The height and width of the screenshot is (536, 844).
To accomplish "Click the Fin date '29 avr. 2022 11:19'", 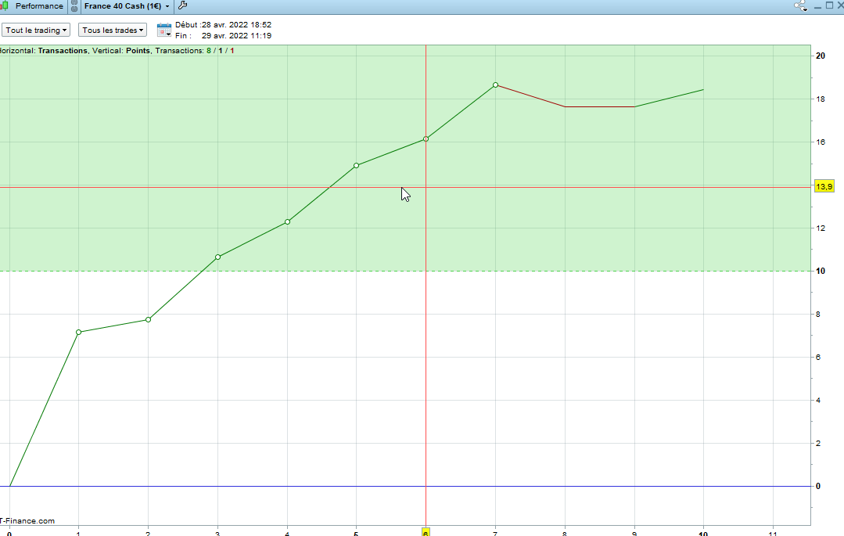I will pos(236,35).
